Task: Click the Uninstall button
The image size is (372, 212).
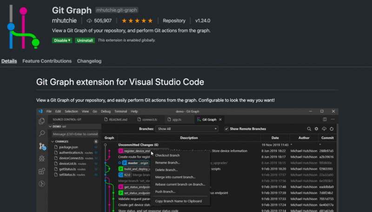Action: click(x=85, y=40)
